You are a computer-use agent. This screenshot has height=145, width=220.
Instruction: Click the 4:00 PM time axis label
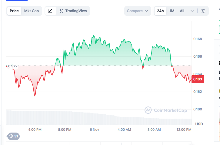coord(35,130)
